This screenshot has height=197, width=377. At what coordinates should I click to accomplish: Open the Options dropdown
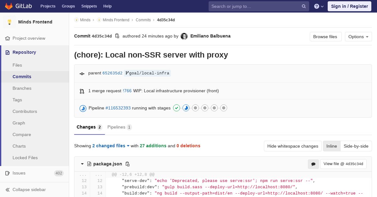[358, 37]
